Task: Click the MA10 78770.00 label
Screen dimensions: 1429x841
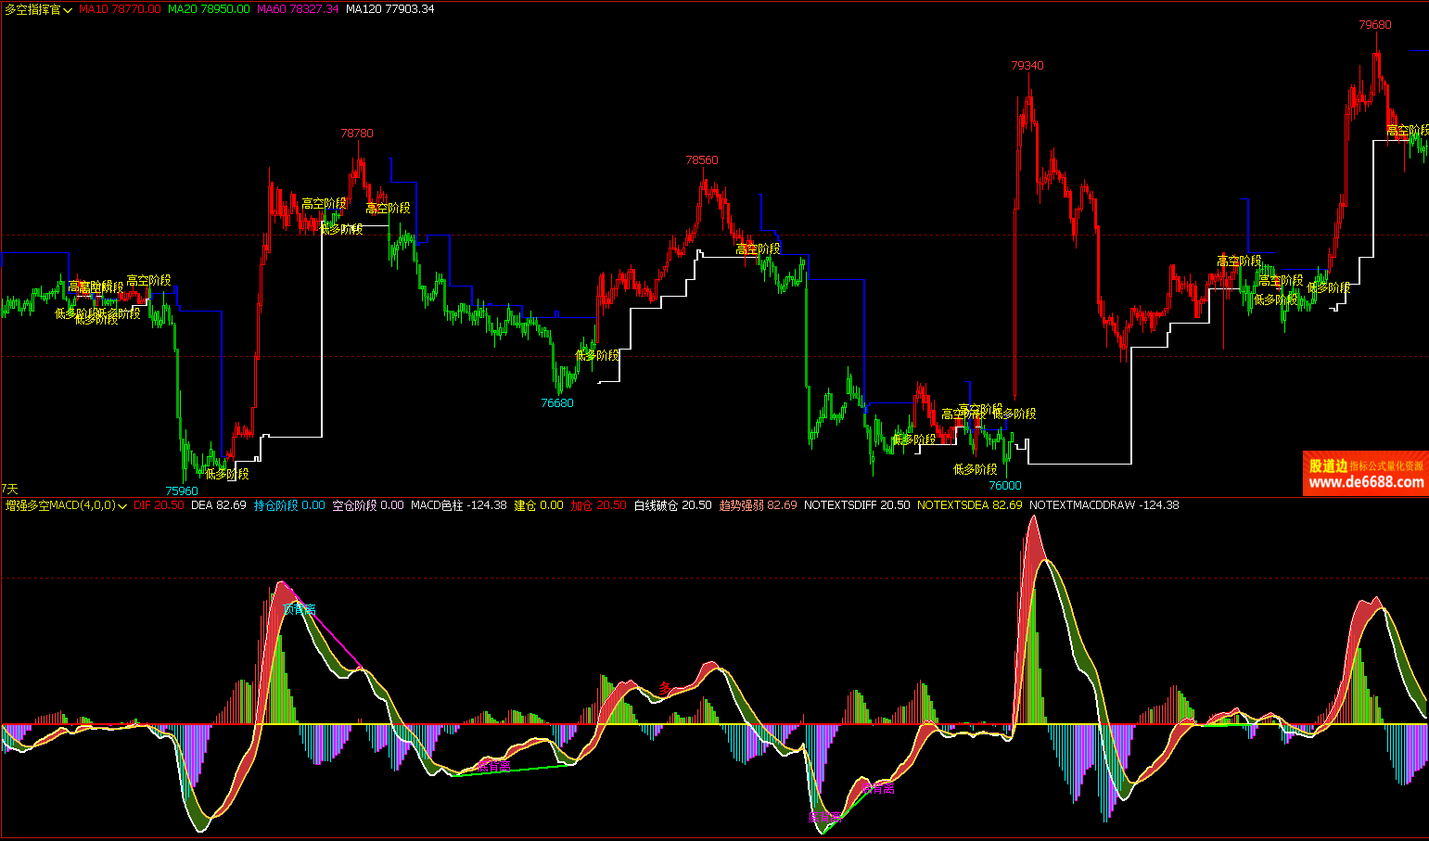Action: tap(120, 9)
